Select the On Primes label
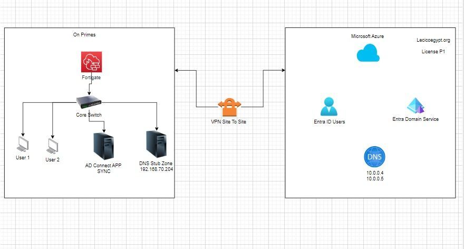This screenshot has height=249, width=464. pos(84,35)
